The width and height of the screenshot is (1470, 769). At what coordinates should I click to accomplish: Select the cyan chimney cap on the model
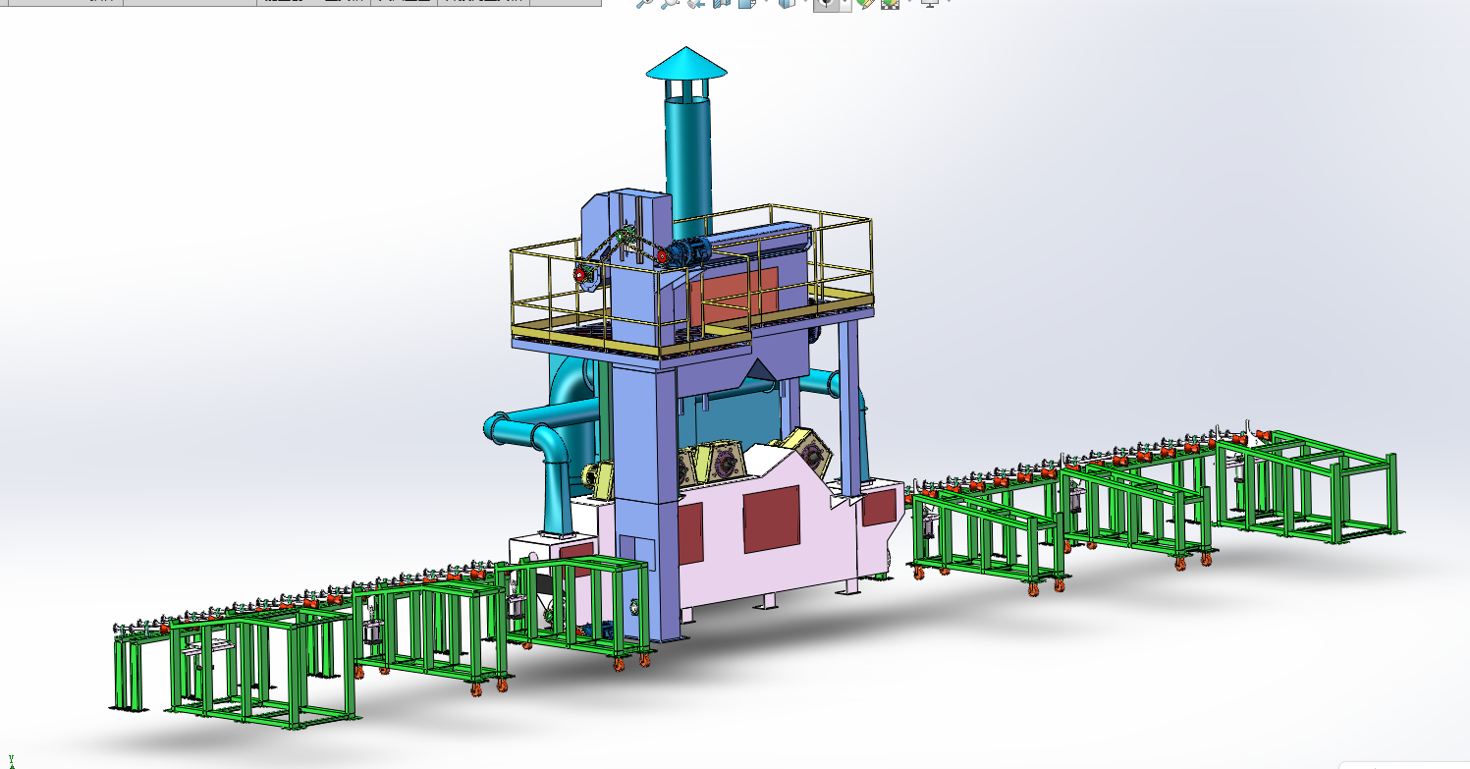click(x=687, y=64)
